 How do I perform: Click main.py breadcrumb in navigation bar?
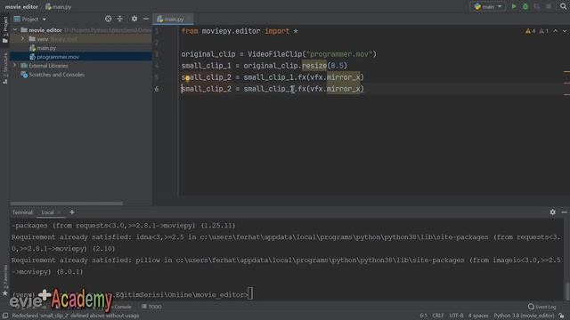pos(58,6)
